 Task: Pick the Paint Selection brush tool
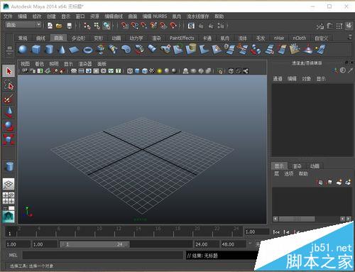pyautogui.click(x=9, y=99)
